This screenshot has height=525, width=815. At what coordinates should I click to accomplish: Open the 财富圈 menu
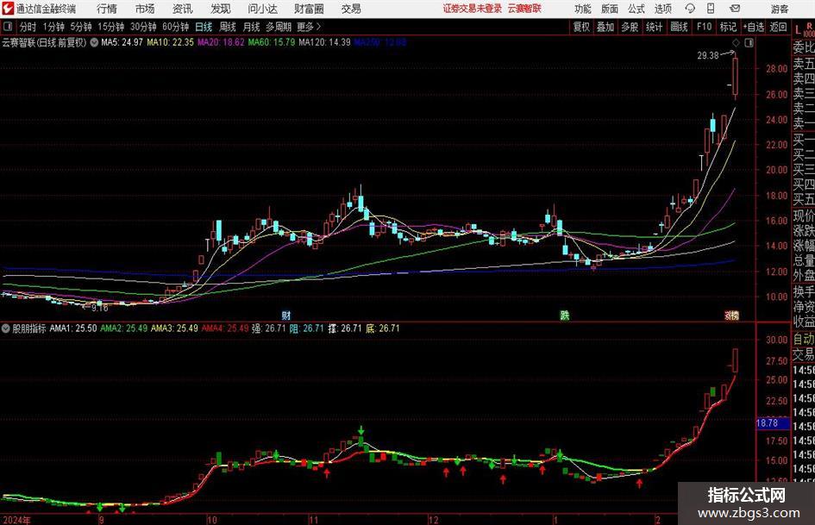pyautogui.click(x=309, y=9)
